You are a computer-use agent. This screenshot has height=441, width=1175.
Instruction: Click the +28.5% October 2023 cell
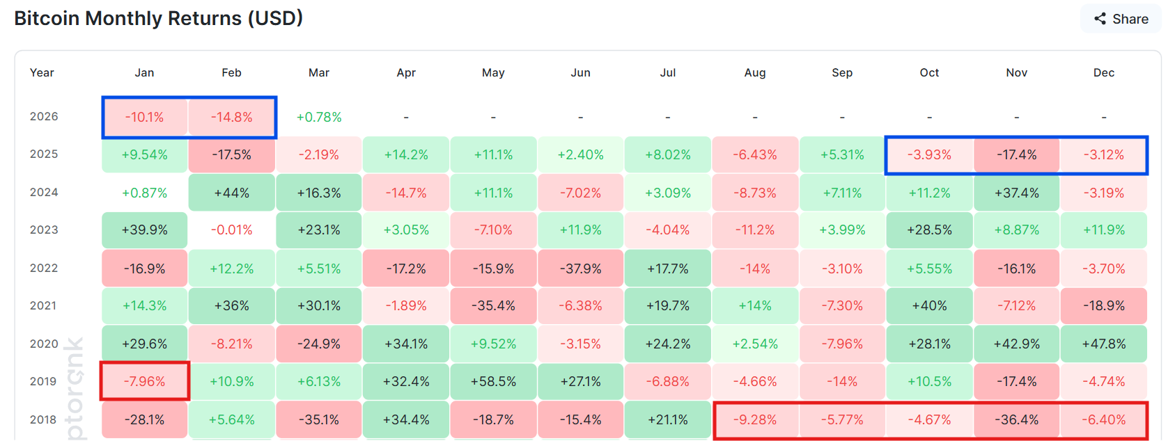coord(929,230)
